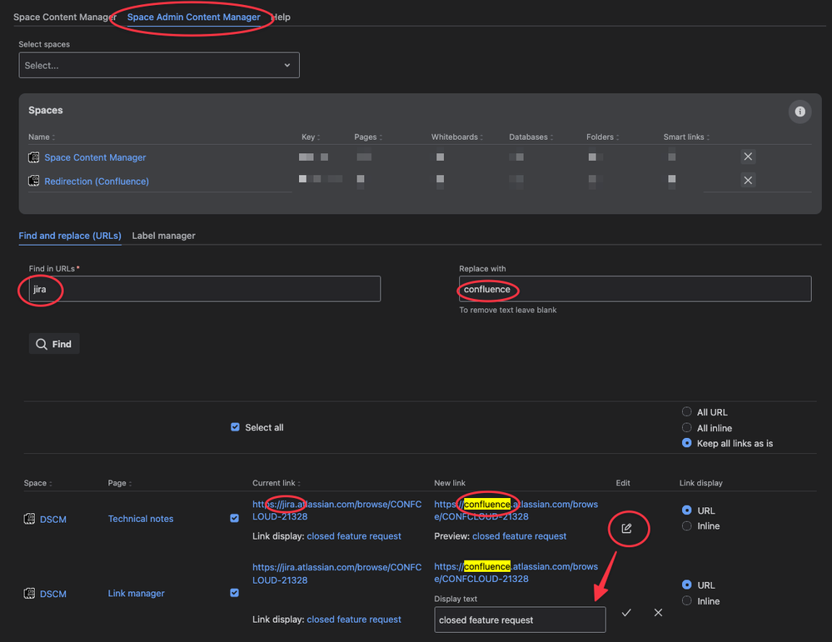
Task: Open DSCM link in Link manager row
Action: 53,594
